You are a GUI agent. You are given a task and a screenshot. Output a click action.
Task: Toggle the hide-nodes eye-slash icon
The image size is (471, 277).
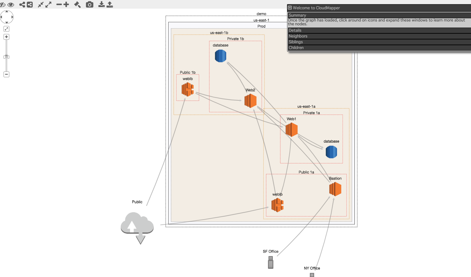(3, 5)
